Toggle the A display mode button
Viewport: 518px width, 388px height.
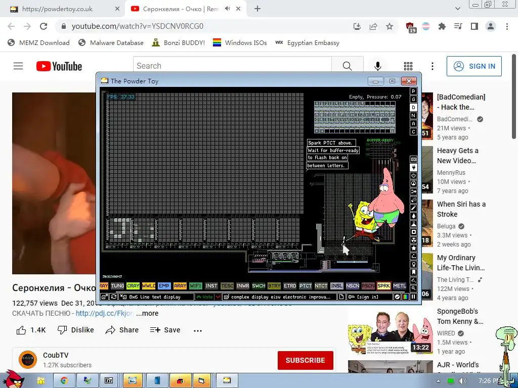(413, 123)
